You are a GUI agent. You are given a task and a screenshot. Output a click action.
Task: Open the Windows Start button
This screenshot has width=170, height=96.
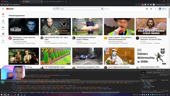tap(2, 95)
